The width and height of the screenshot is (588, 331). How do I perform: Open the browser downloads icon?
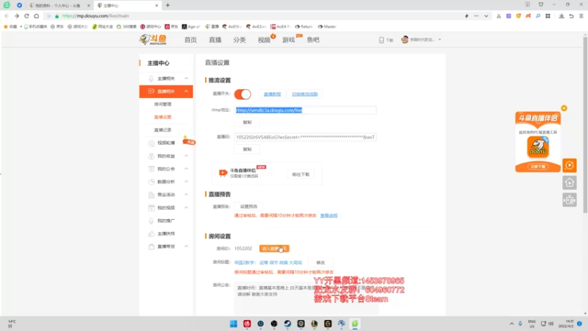pos(561,16)
